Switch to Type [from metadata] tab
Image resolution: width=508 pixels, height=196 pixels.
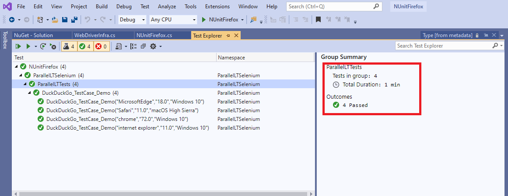click(448, 35)
